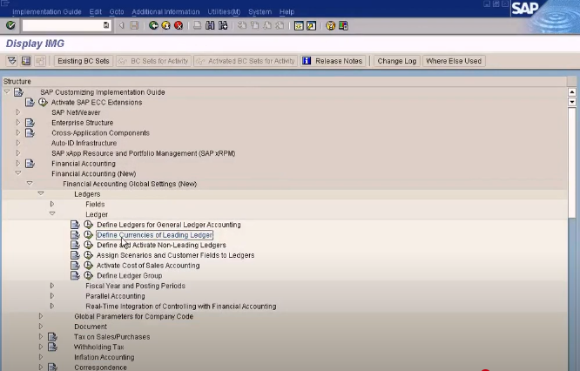Click BC Sets for Activity button
This screenshot has width=580, height=371.
click(x=153, y=61)
